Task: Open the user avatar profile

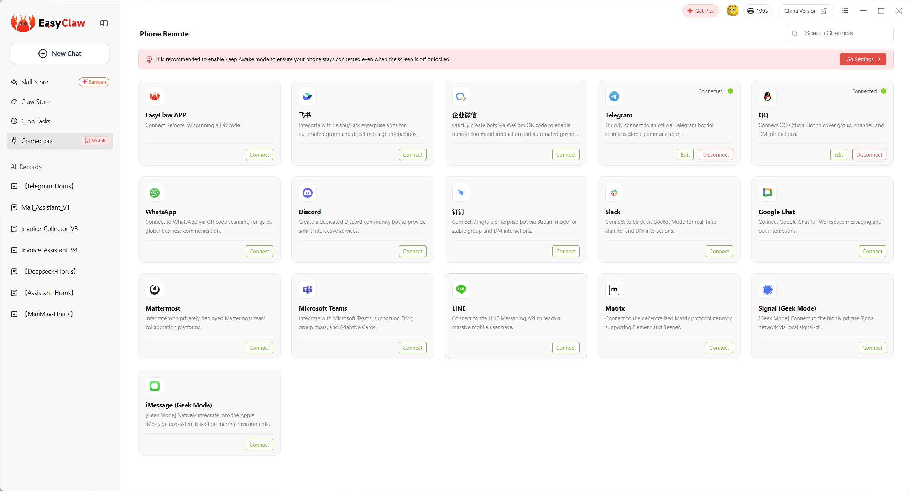Action: tap(732, 11)
